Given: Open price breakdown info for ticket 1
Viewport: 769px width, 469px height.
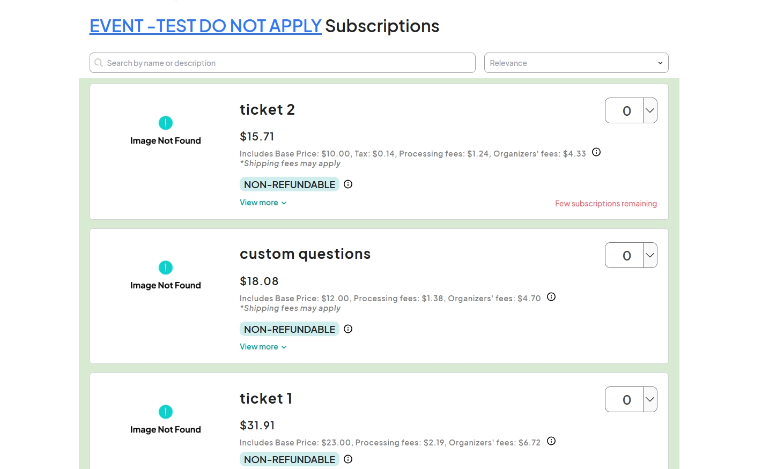Looking at the screenshot, I should [551, 441].
